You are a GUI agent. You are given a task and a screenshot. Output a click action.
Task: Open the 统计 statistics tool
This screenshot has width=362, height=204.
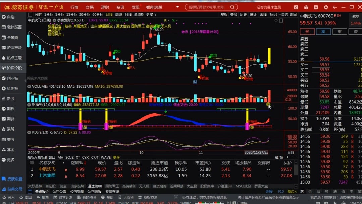click(x=253, y=14)
